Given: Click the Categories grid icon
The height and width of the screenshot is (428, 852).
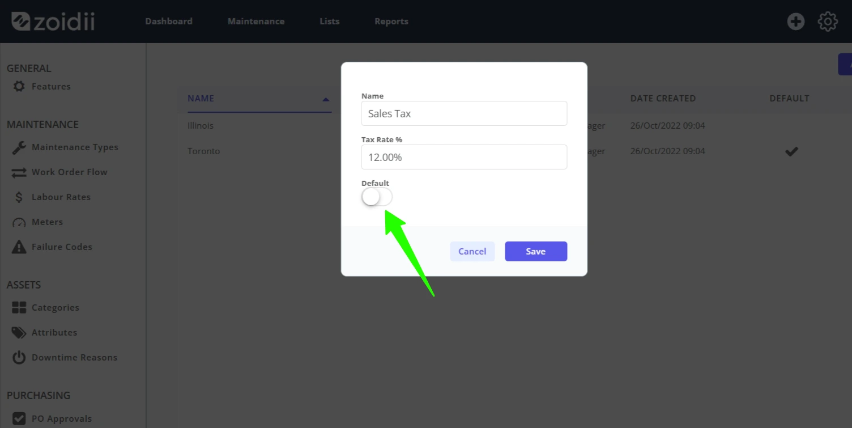Looking at the screenshot, I should [x=19, y=308].
